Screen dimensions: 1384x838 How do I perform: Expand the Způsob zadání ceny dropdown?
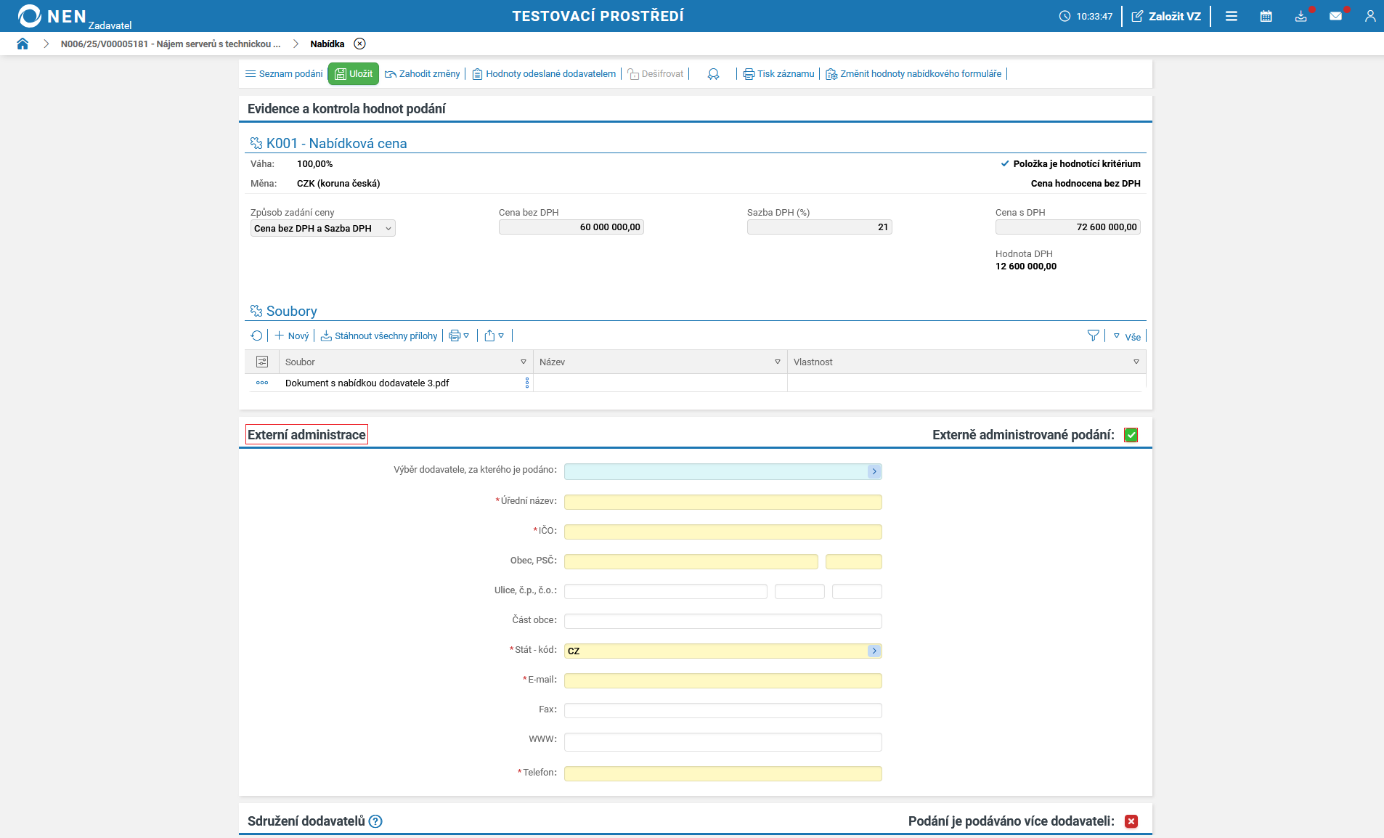coord(322,228)
